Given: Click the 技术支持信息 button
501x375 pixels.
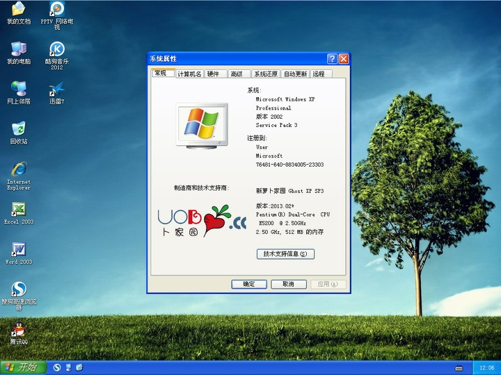Looking at the screenshot, I should click(285, 254).
